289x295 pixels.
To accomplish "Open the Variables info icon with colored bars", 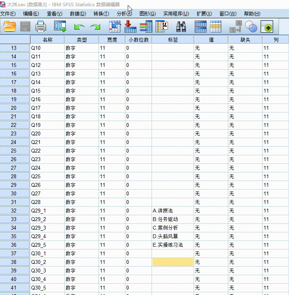I will tap(146, 26).
